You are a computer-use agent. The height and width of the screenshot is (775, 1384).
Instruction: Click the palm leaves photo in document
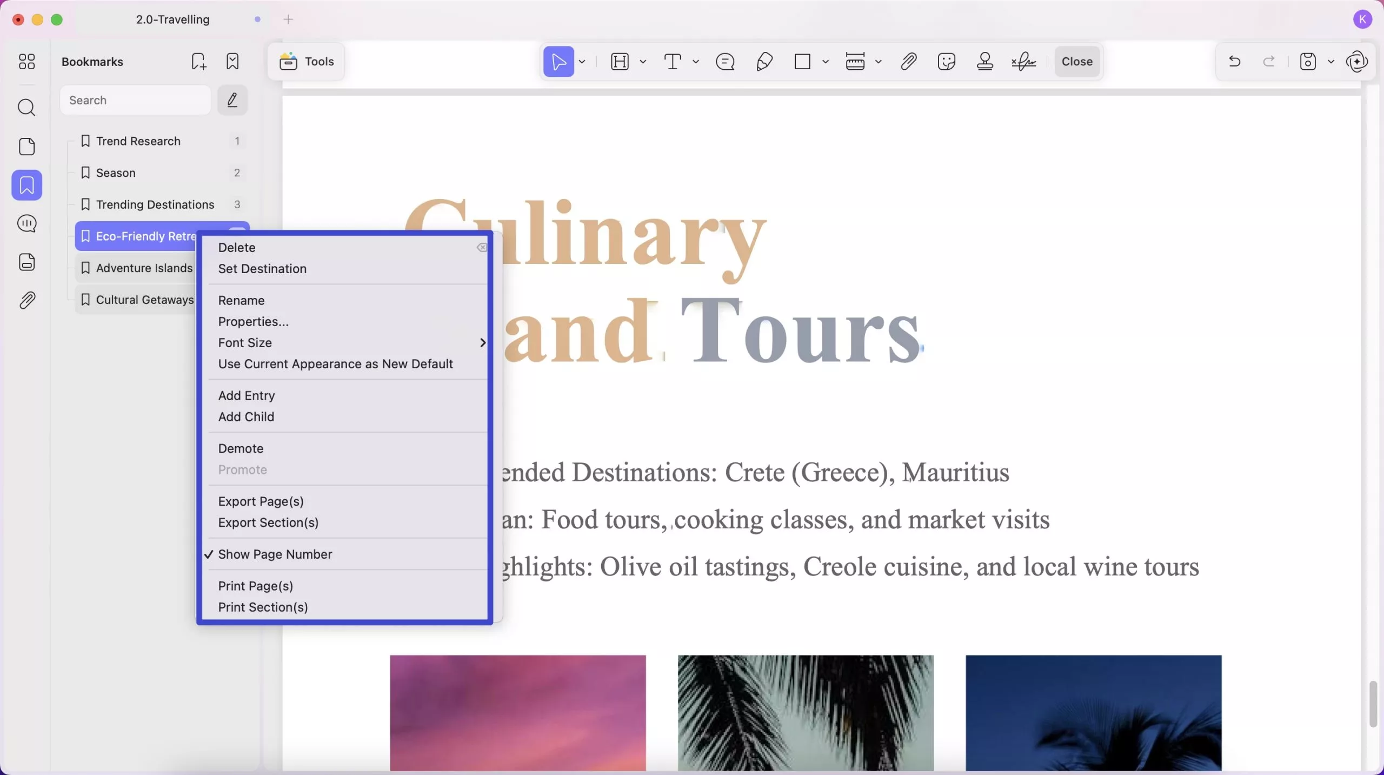click(x=806, y=713)
